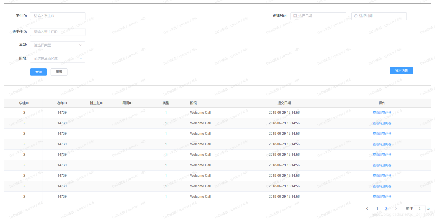Click the clock icon in 选择时间 field

(x=356, y=16)
